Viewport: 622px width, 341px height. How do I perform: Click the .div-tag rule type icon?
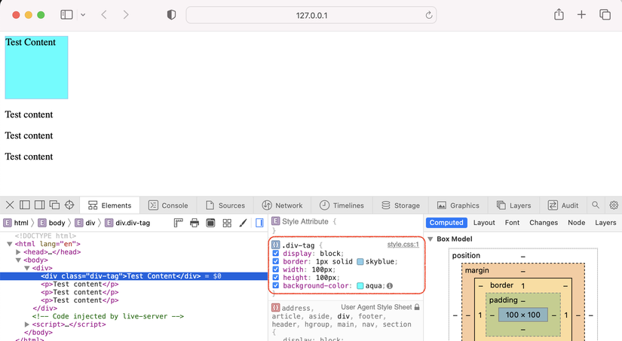point(276,245)
